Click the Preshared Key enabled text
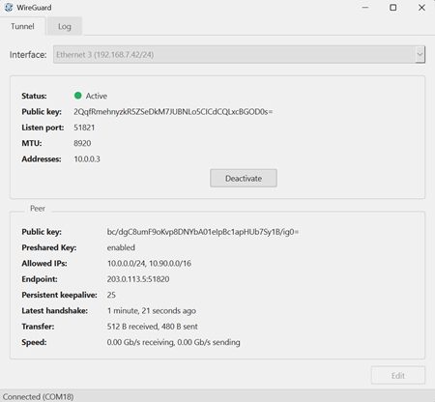The height and width of the screenshot is (402, 435). pyautogui.click(x=121, y=247)
